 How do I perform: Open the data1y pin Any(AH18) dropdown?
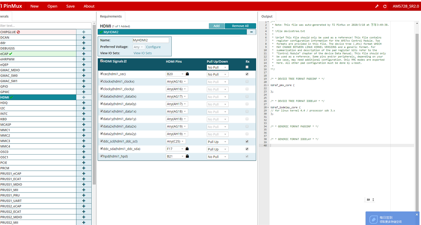pyautogui.click(x=177, y=119)
